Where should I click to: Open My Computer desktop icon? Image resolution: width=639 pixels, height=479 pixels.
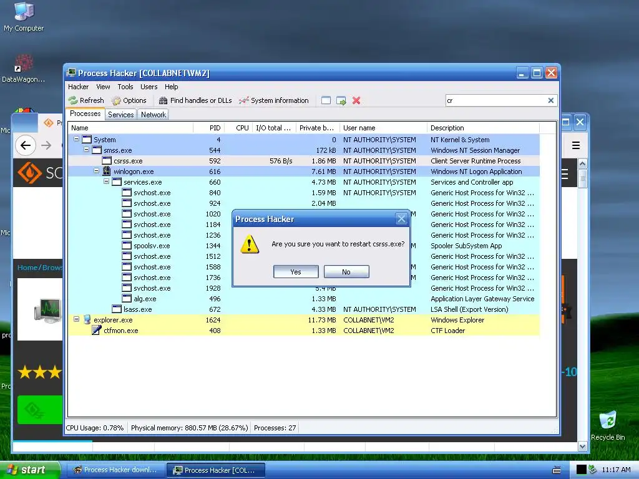24,17
